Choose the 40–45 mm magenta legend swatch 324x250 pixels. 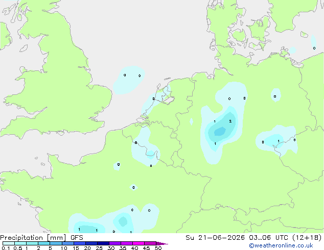click(138, 243)
